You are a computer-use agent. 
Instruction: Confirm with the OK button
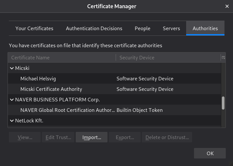click(210, 153)
